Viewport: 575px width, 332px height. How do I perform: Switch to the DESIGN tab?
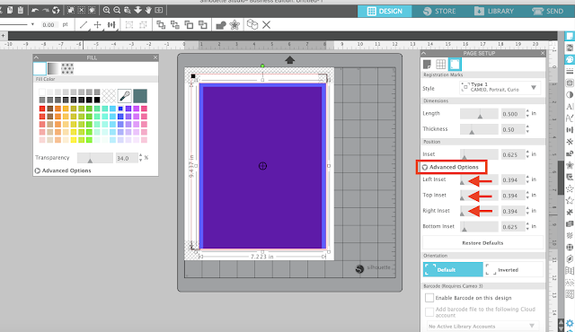[x=385, y=12]
